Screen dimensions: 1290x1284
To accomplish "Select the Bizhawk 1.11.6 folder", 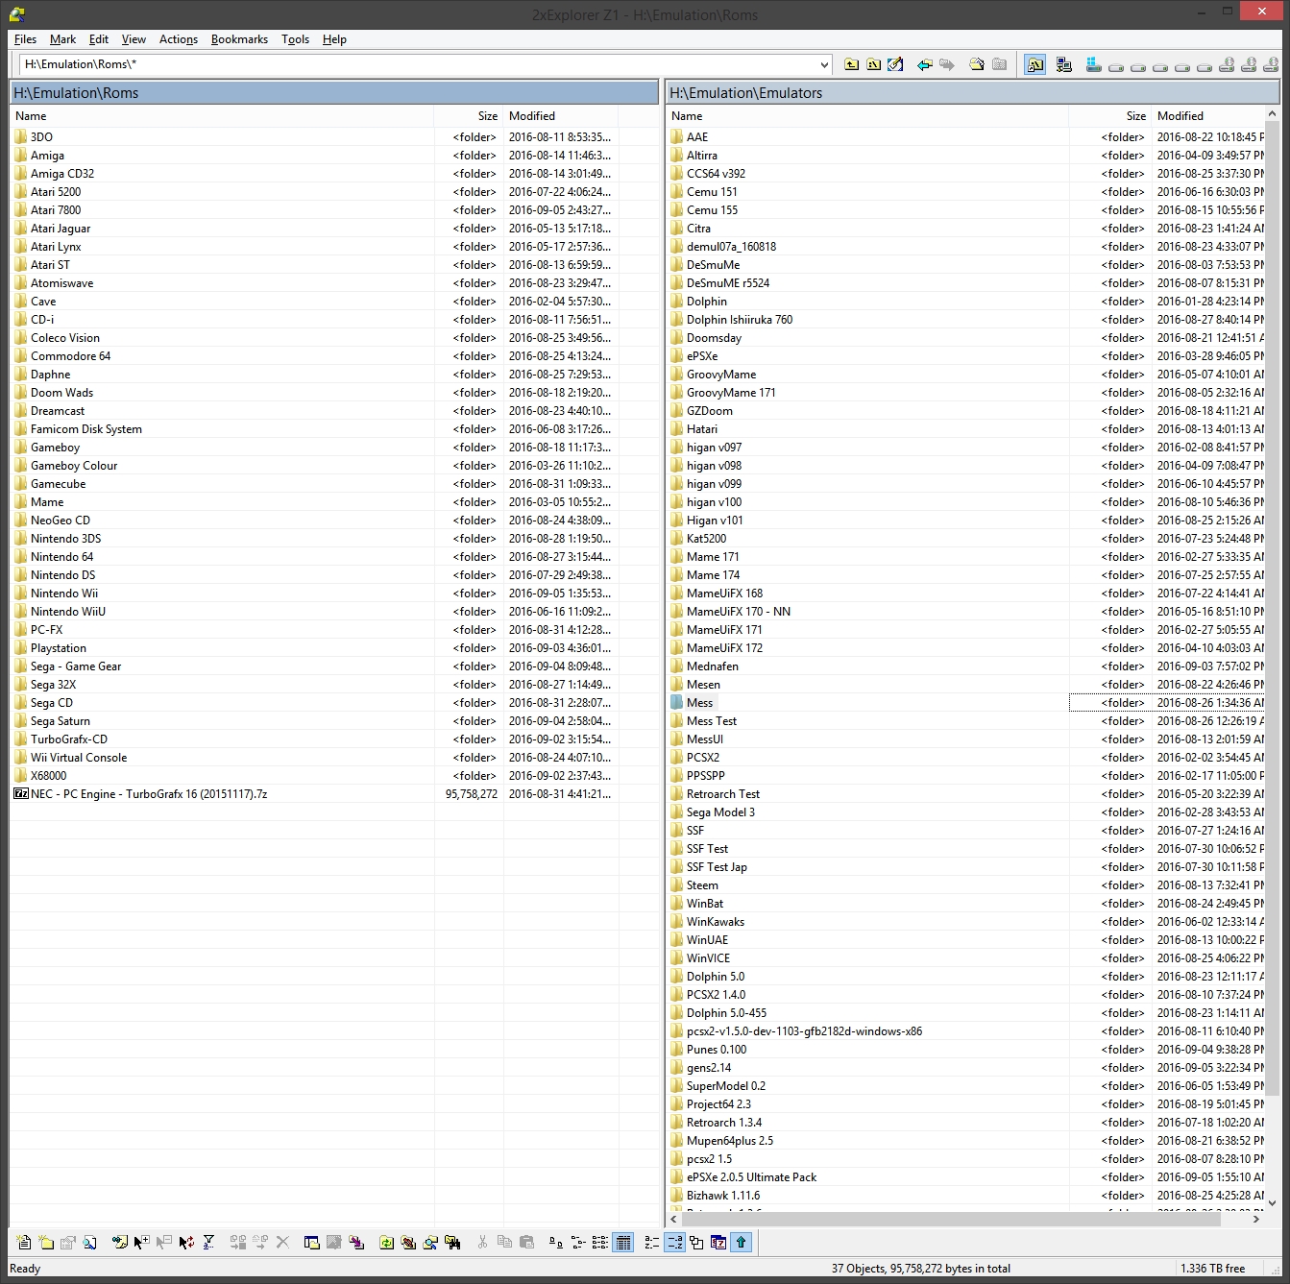I will (x=723, y=1196).
